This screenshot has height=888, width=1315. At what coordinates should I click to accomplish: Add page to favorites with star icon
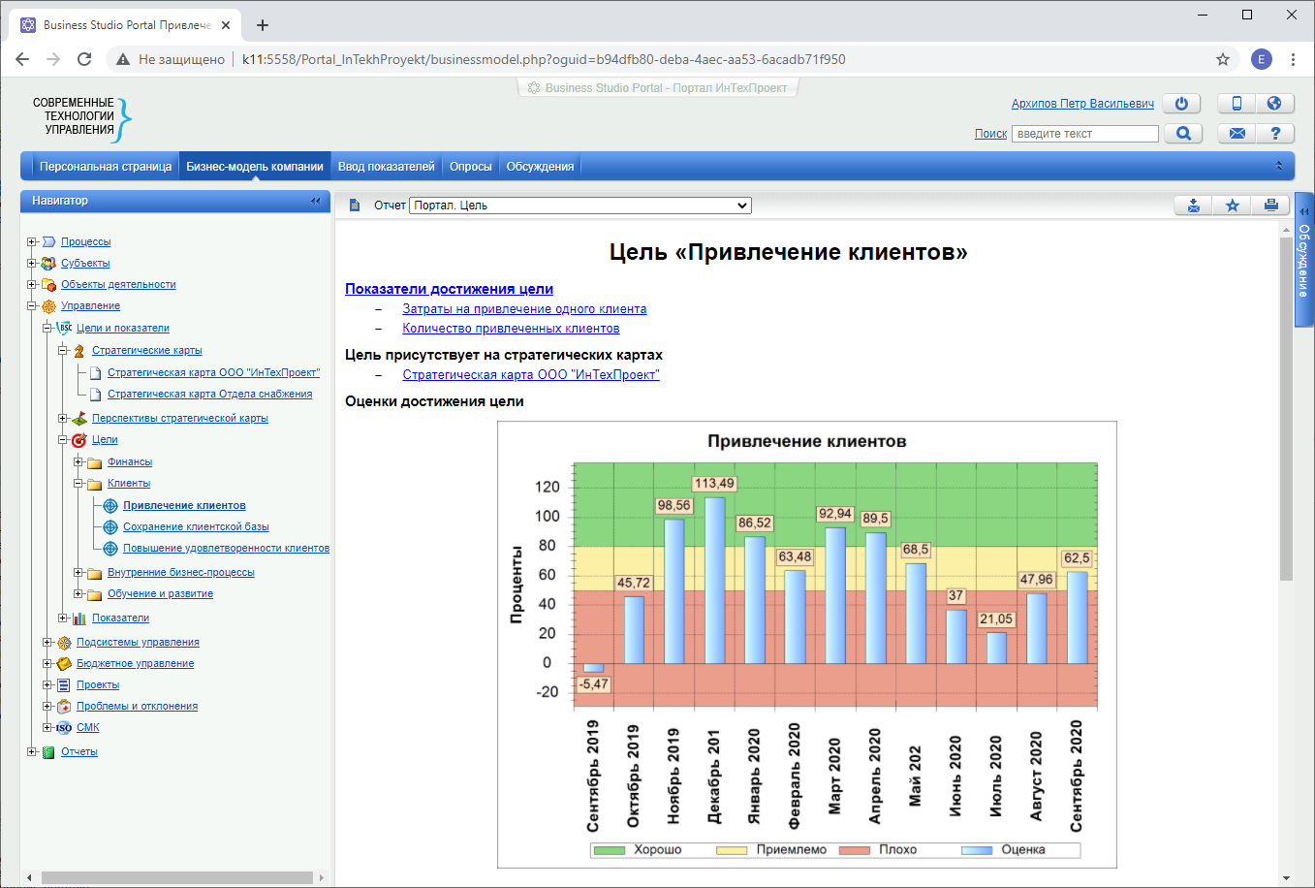1232,206
